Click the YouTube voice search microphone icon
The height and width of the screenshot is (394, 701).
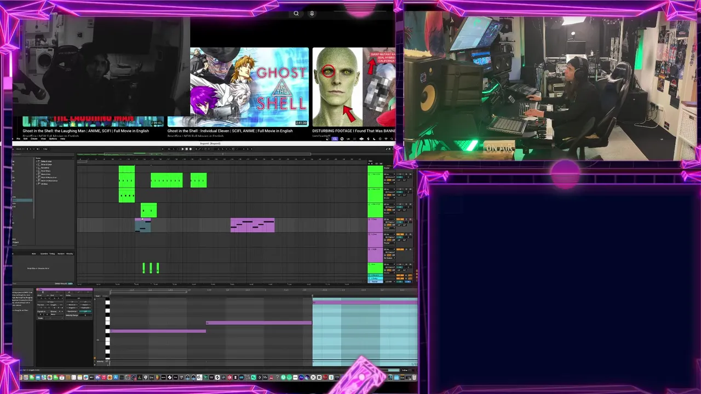click(x=312, y=13)
